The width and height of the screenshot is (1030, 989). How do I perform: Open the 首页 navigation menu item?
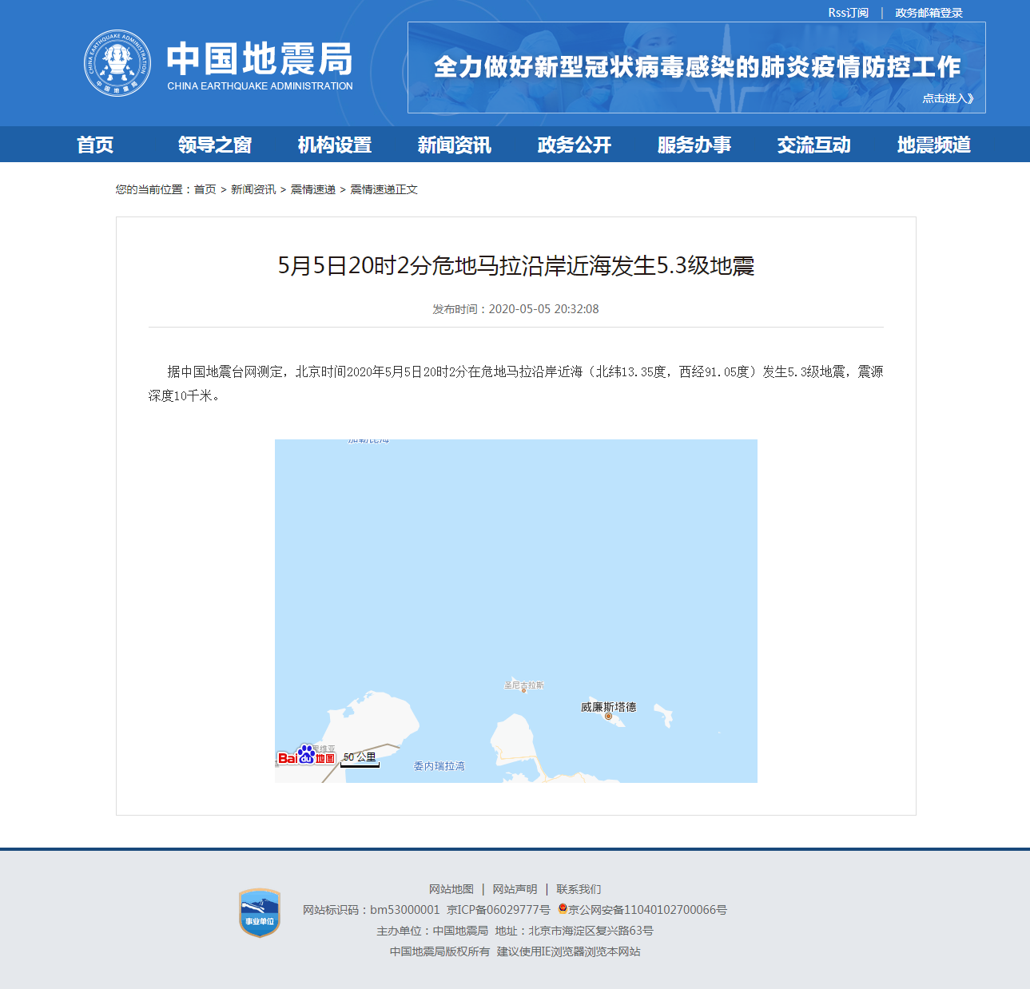(95, 145)
